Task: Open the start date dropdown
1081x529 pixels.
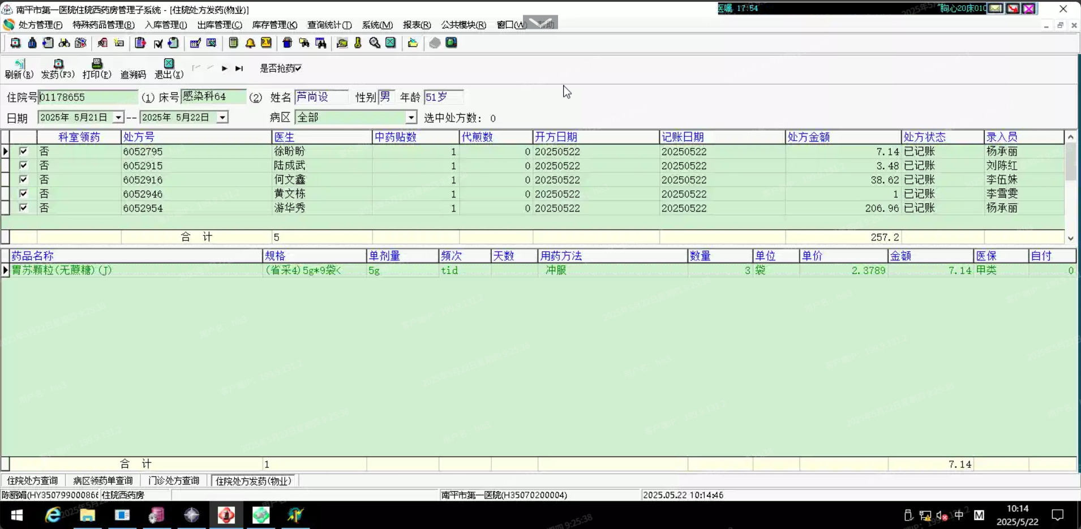Action: (118, 118)
